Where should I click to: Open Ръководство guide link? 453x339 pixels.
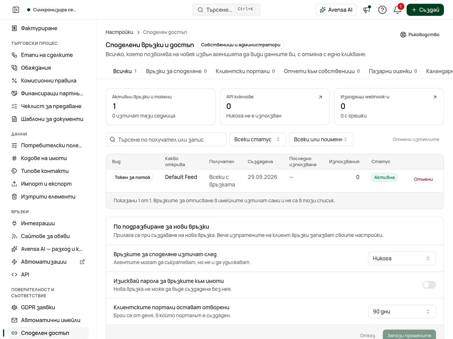click(420, 34)
